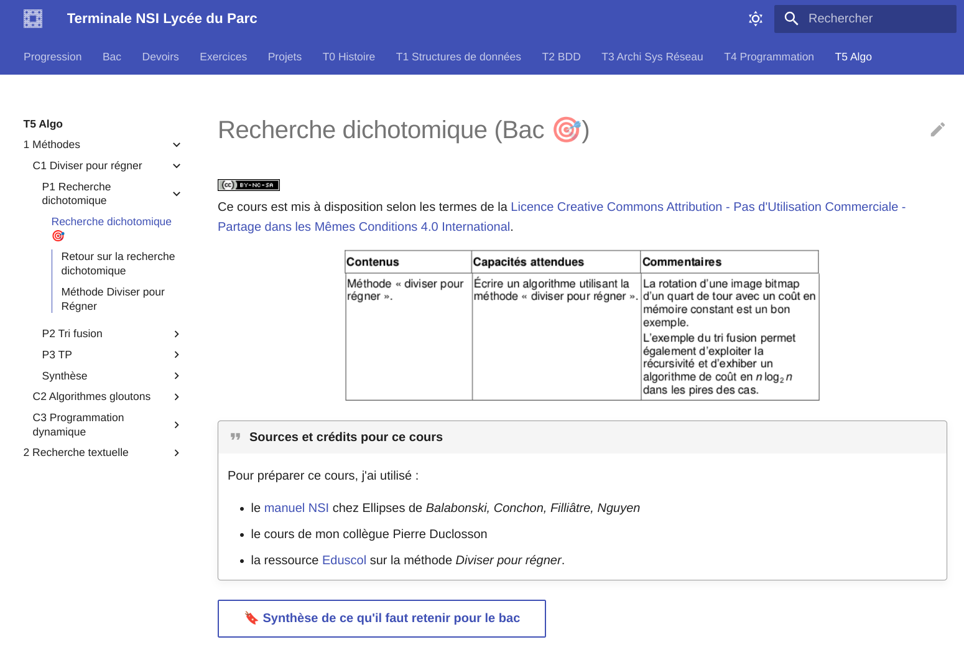Expand the 2 Recherche textuelle section
The height and width of the screenshot is (665, 964).
click(177, 453)
